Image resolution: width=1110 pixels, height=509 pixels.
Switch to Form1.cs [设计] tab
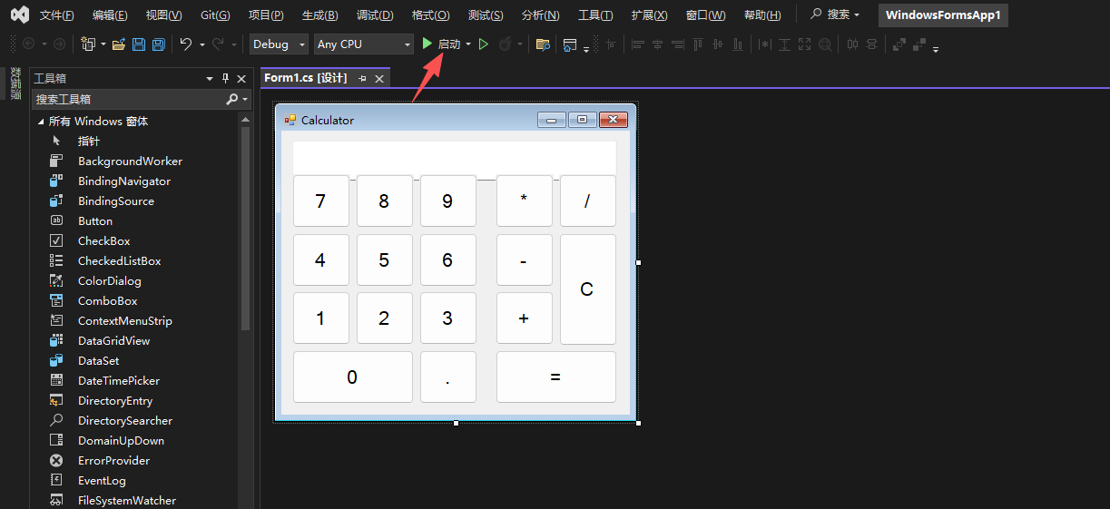pyautogui.click(x=306, y=78)
